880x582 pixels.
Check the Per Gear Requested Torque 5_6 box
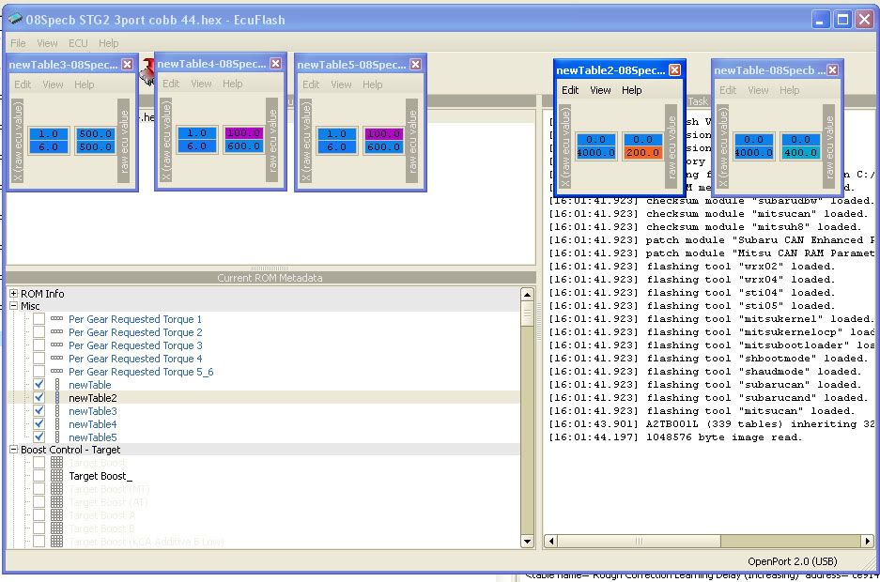(x=39, y=372)
